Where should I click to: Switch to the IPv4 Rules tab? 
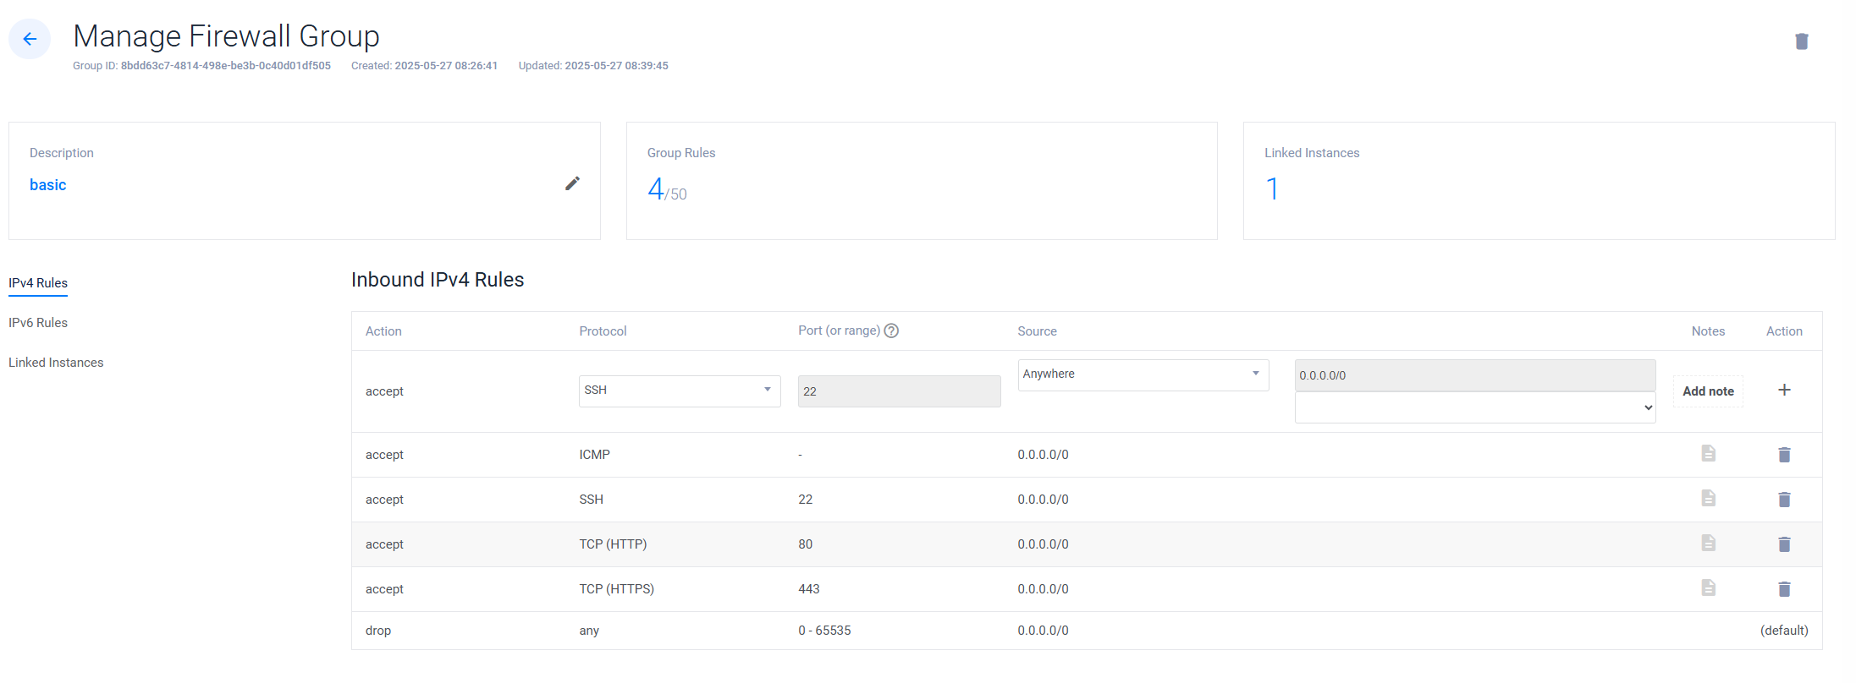point(38,283)
